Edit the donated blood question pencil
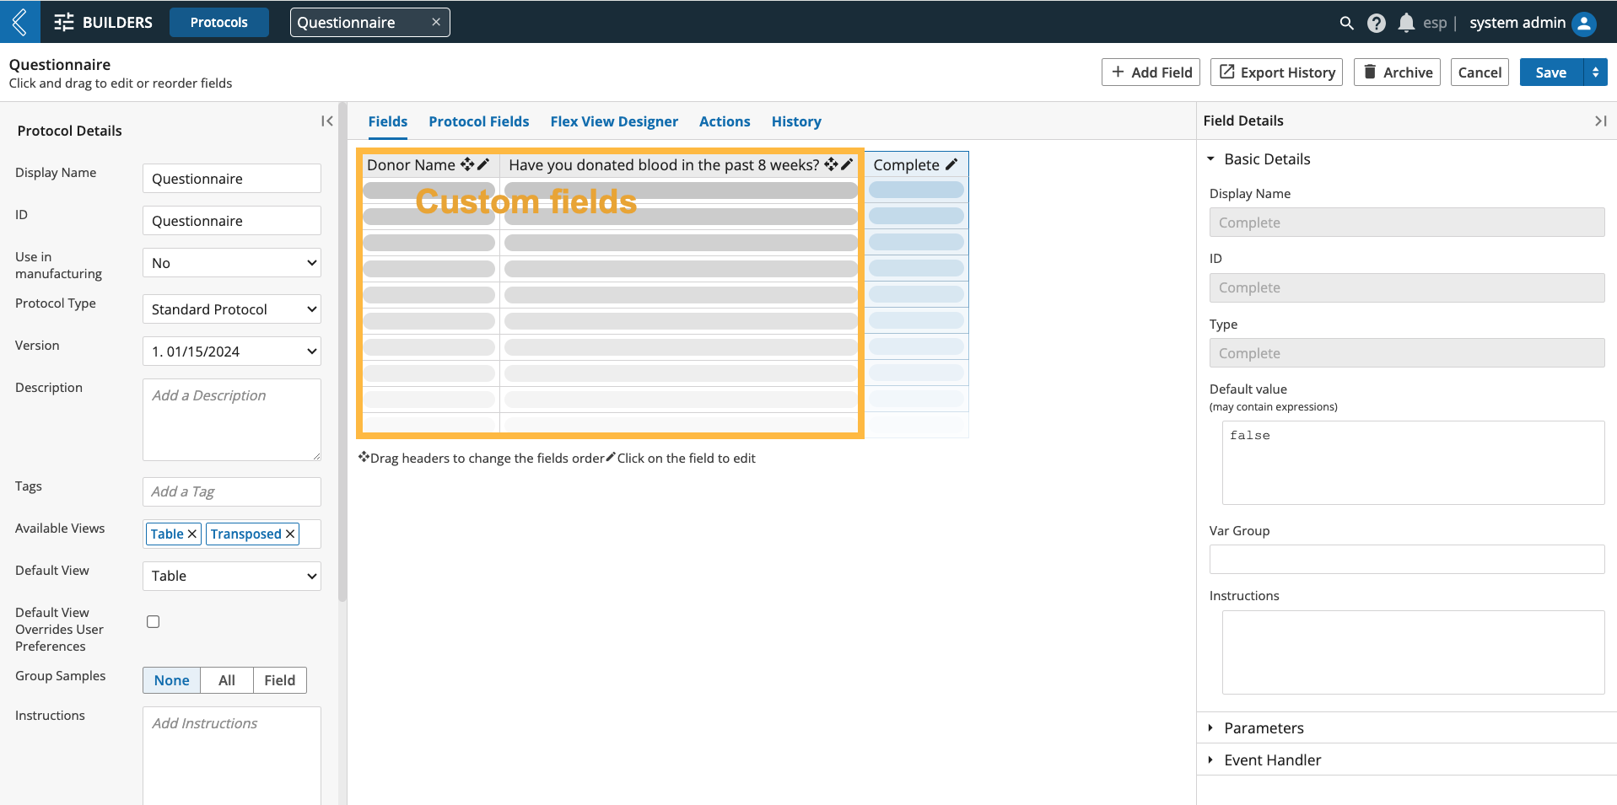This screenshot has height=805, width=1617. coord(847,164)
